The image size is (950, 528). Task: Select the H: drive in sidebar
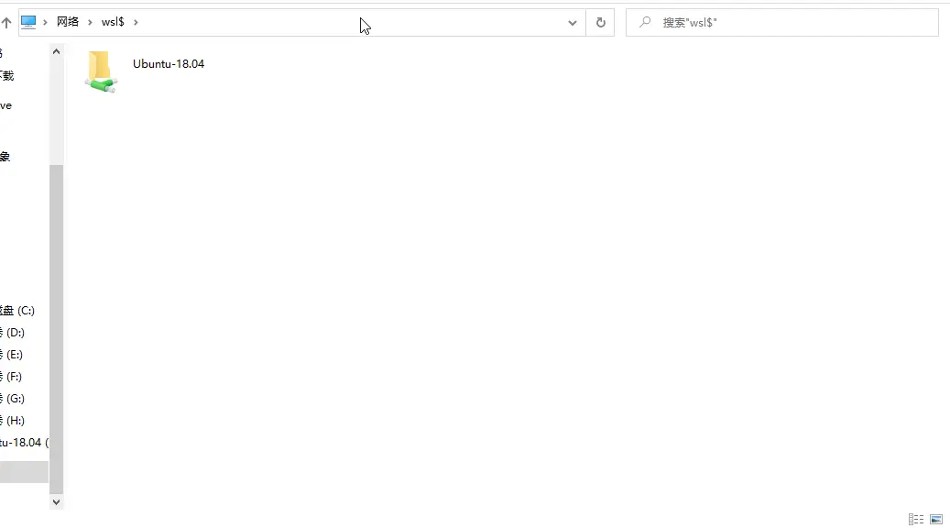point(14,420)
